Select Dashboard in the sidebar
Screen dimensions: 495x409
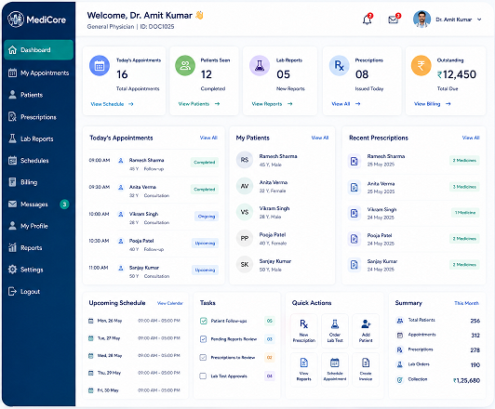point(38,50)
